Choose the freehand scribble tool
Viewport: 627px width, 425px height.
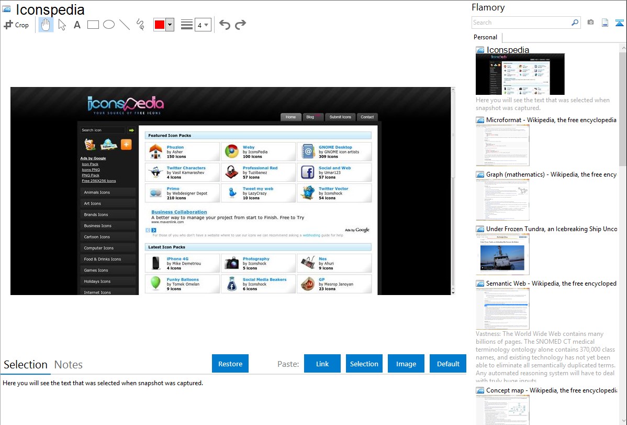click(140, 25)
